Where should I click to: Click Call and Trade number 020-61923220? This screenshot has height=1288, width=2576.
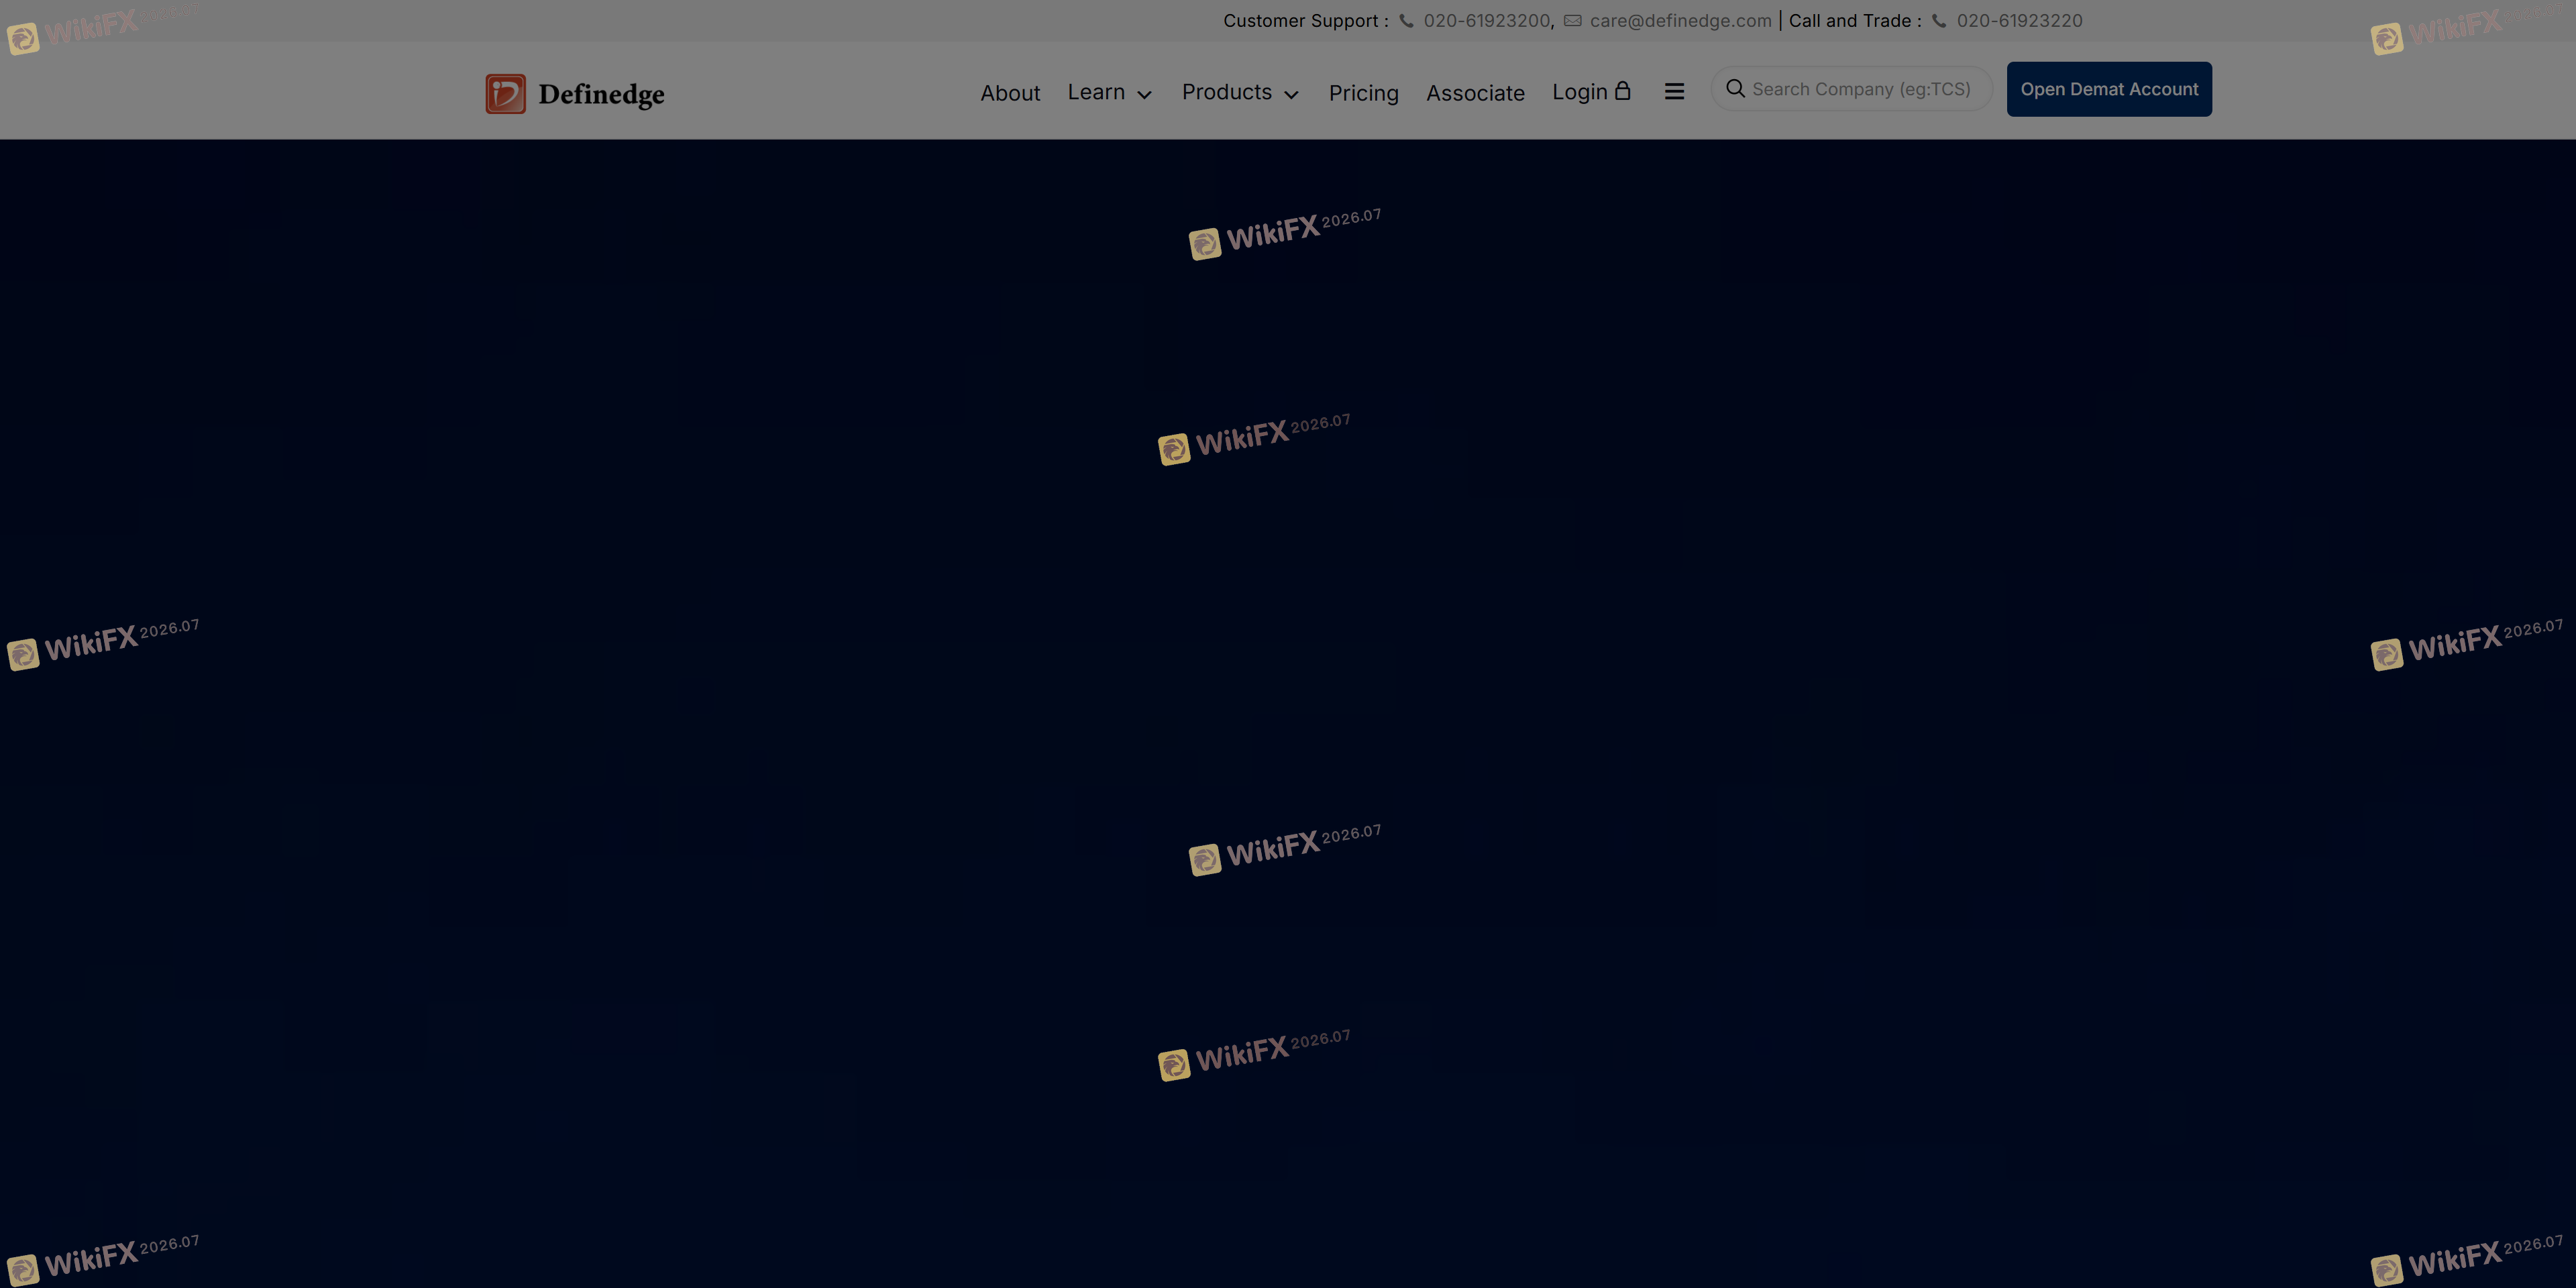pyautogui.click(x=2019, y=21)
